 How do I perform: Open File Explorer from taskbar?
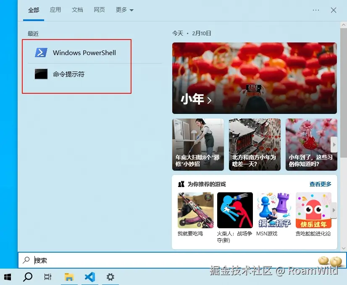[x=69, y=277]
